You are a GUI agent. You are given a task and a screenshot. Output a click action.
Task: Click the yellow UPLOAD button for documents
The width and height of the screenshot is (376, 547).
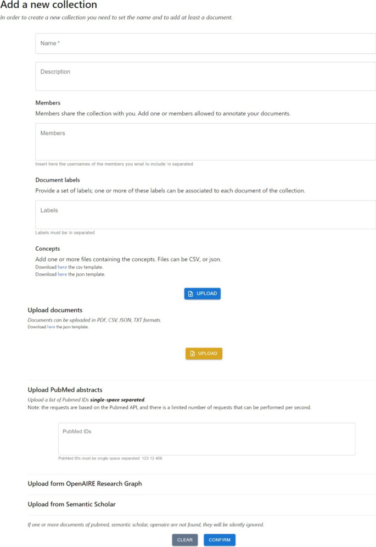(x=204, y=353)
